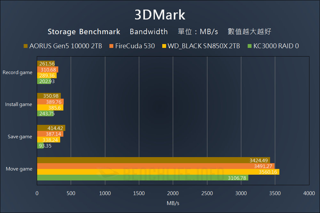Click the 1000 tick label on x-axis
The width and height of the screenshot is (320, 213).
[x=105, y=193]
